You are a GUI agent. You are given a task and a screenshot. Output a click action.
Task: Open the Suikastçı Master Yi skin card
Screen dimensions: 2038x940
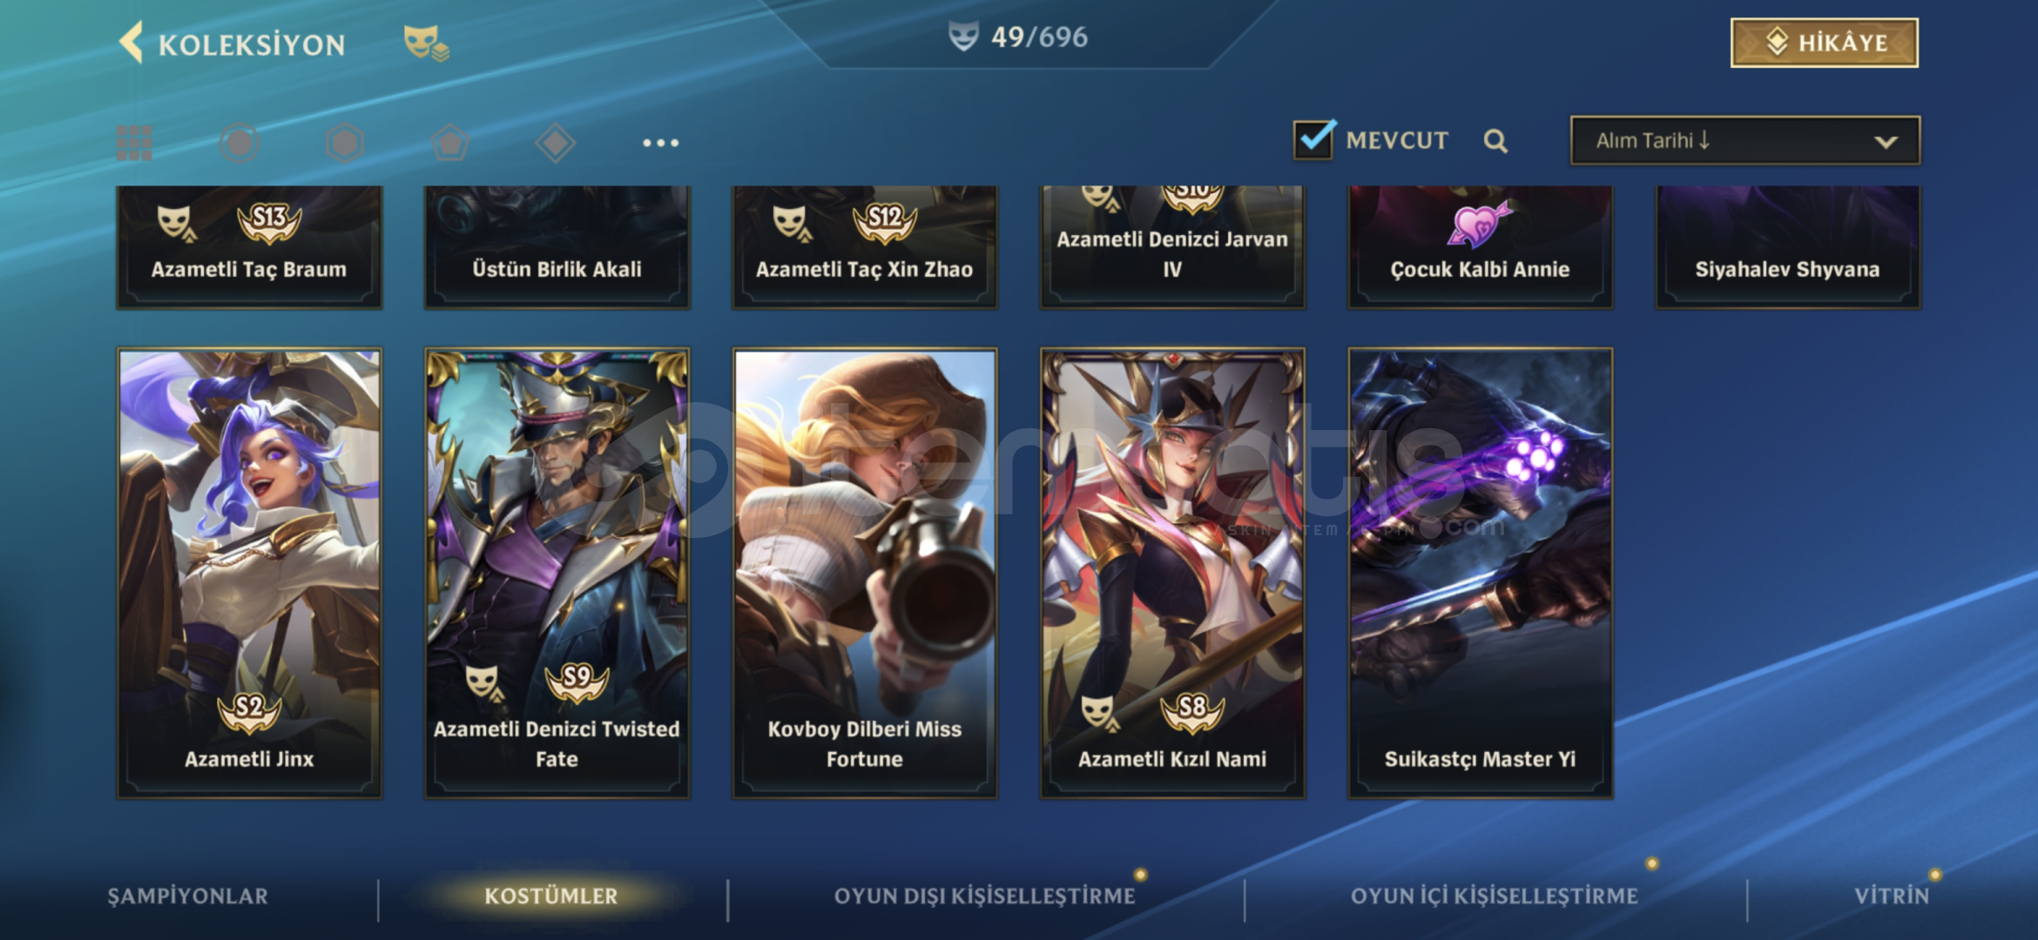(x=1480, y=573)
